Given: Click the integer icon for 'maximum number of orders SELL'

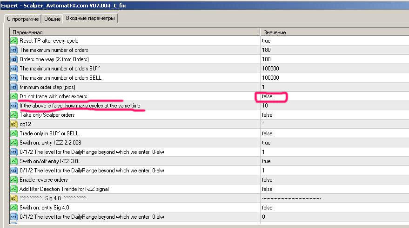Looking at the screenshot, I should pyautogui.click(x=13, y=78).
